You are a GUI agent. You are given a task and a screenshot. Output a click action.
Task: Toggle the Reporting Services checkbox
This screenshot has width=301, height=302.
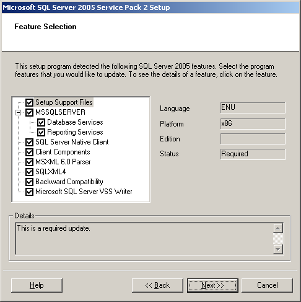click(x=41, y=132)
